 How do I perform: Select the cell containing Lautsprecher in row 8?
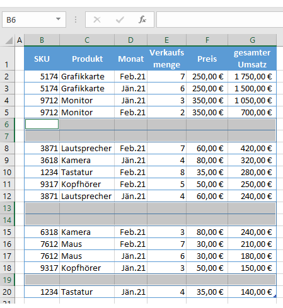[x=87, y=149]
